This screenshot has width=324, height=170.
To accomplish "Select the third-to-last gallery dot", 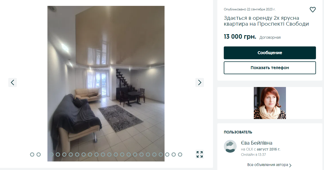I will [167, 155].
